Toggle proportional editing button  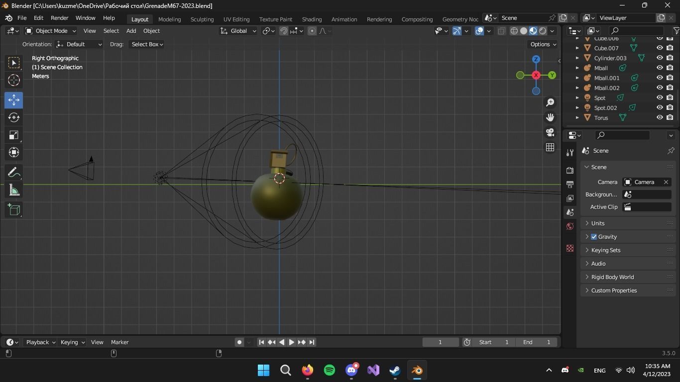coord(312,31)
